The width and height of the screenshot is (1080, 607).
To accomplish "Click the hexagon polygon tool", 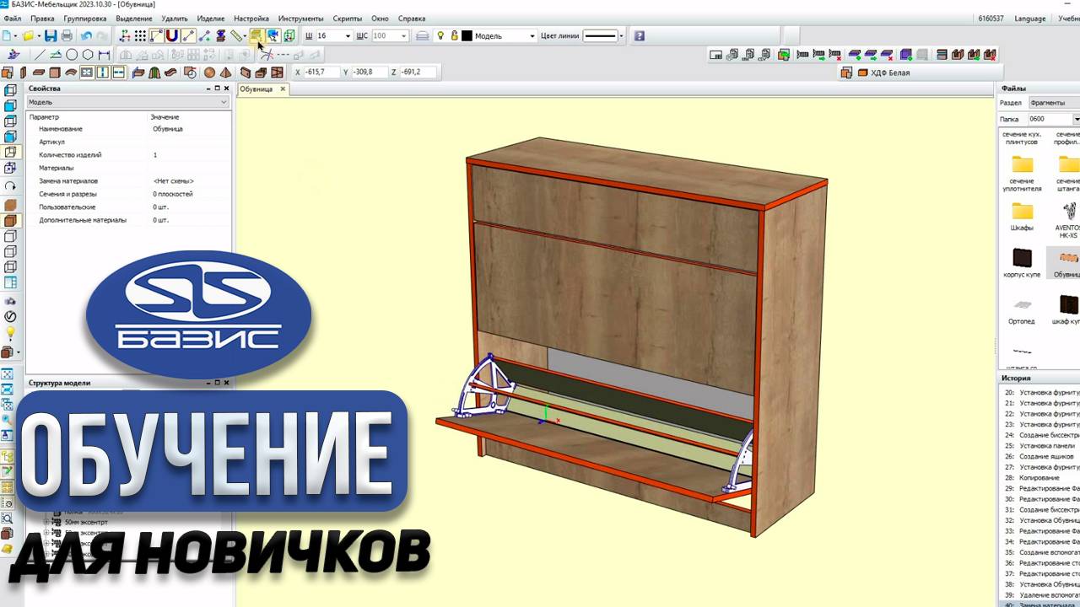I will [88, 55].
